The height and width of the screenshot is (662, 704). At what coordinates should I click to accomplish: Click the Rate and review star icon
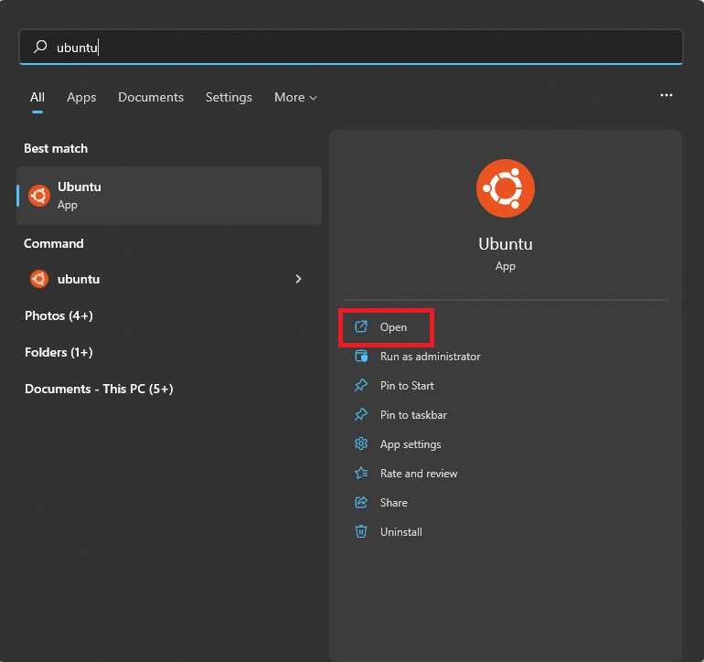[x=361, y=473]
